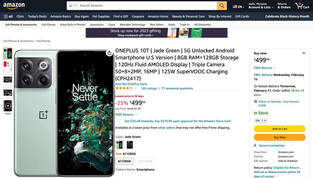Choose the black color swatch
The width and height of the screenshot is (313, 178).
click(x=130, y=145)
